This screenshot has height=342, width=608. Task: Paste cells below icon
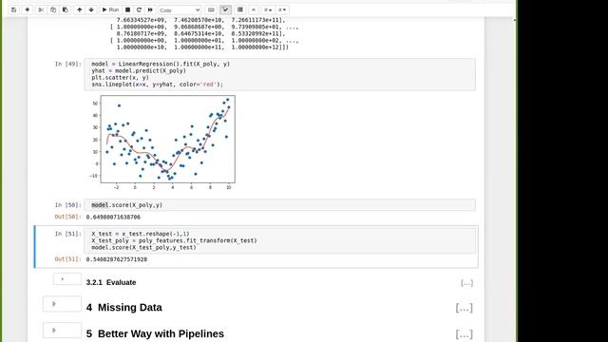(66, 9)
